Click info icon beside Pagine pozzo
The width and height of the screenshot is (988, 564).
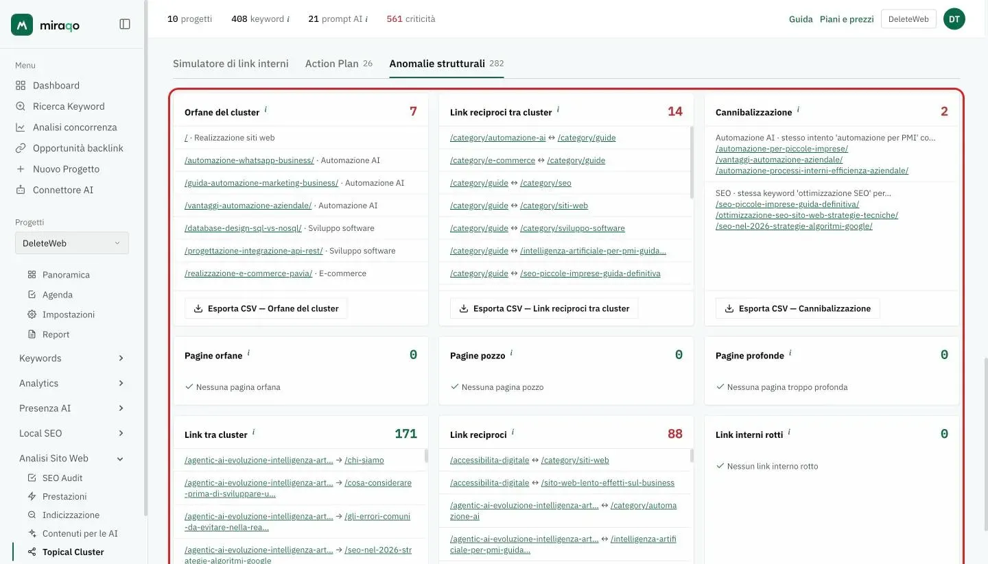tap(511, 353)
